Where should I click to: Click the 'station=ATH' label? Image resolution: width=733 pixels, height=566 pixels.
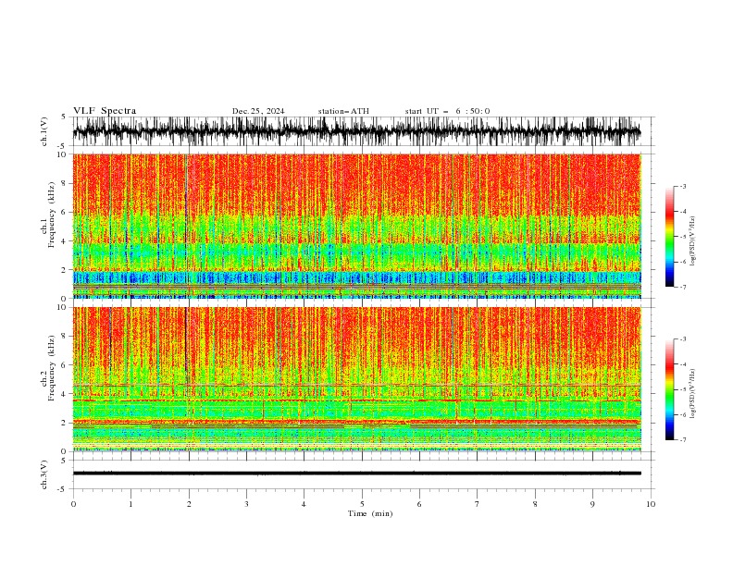(x=343, y=111)
